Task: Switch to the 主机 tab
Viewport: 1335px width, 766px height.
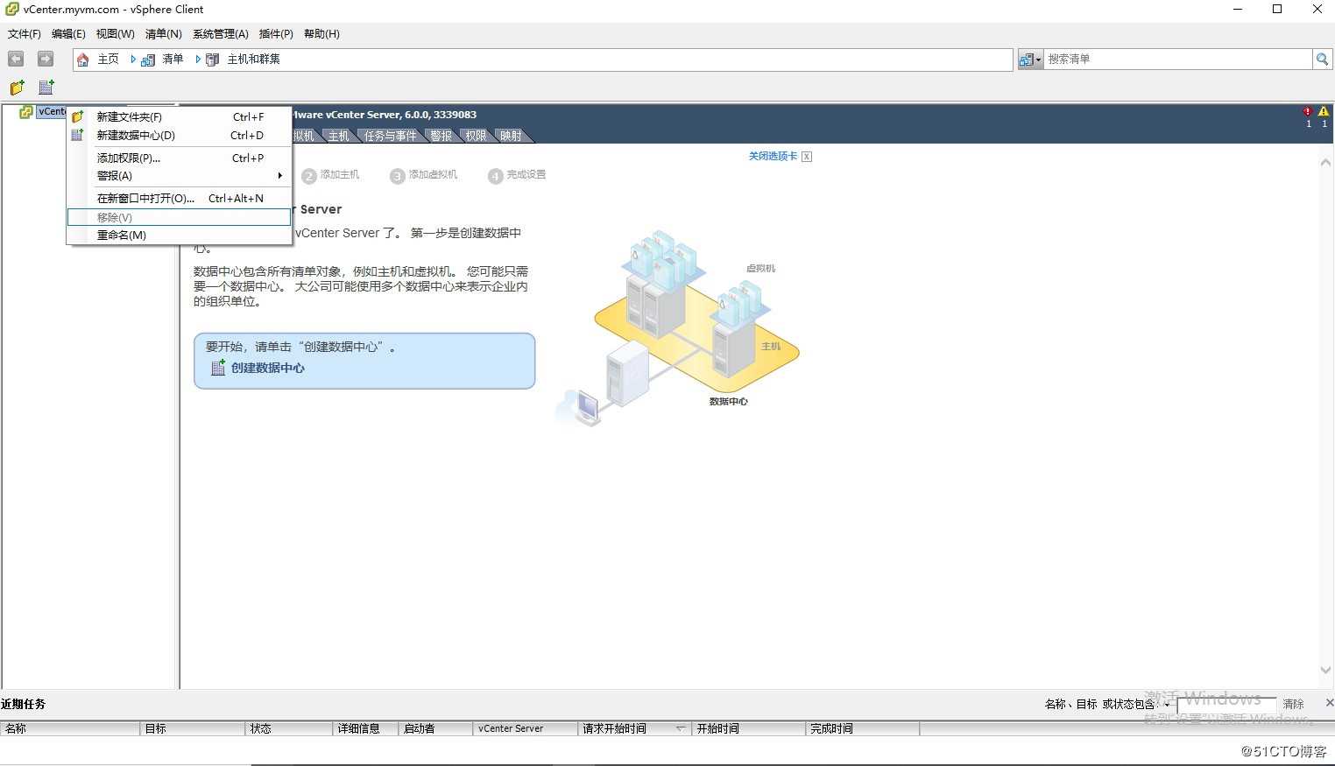Action: click(338, 136)
